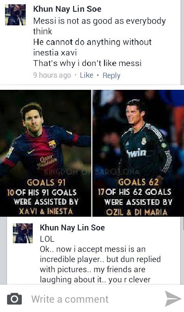
Task: Tap the send arrow icon
Action: click(x=173, y=298)
